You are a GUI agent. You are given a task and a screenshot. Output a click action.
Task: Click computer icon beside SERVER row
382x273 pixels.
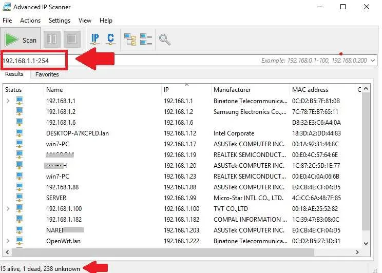click(x=20, y=198)
